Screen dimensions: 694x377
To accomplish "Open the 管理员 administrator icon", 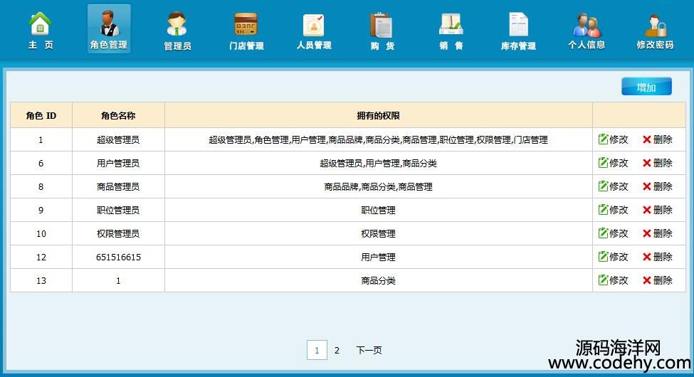I will (x=177, y=25).
